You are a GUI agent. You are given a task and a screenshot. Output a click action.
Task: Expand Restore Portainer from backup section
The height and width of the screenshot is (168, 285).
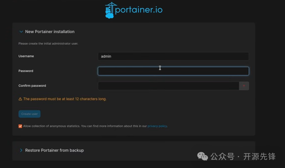click(x=21, y=150)
